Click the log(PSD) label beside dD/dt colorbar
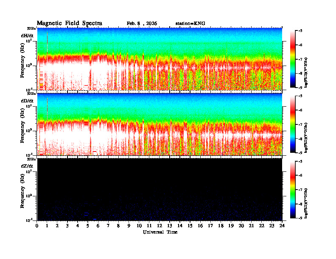 pos(306,138)
